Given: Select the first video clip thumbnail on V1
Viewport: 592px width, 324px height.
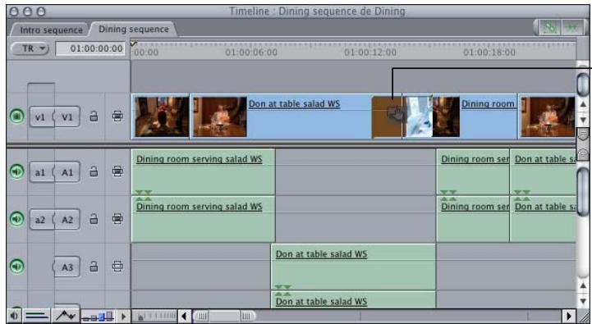Looking at the screenshot, I should click(x=162, y=116).
